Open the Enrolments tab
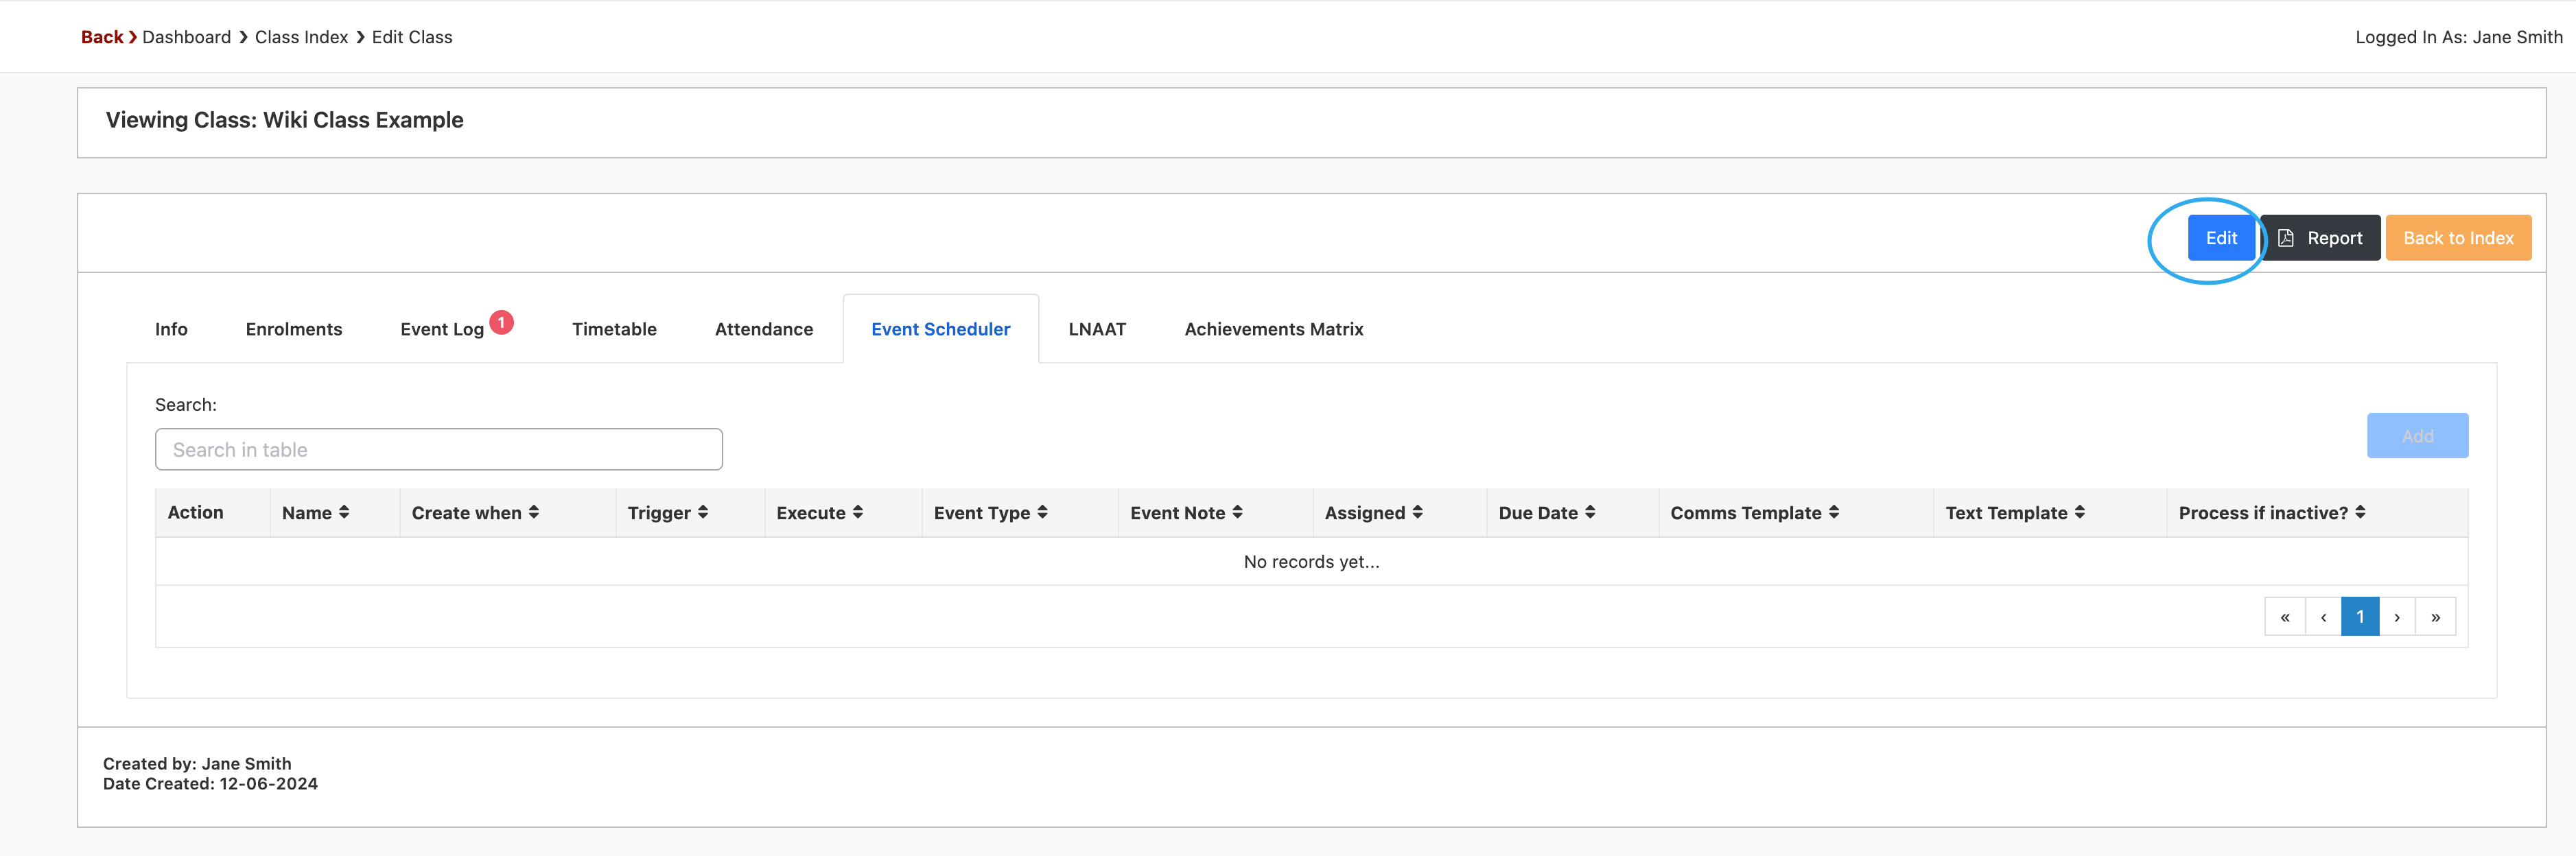This screenshot has width=2576, height=856. point(294,329)
